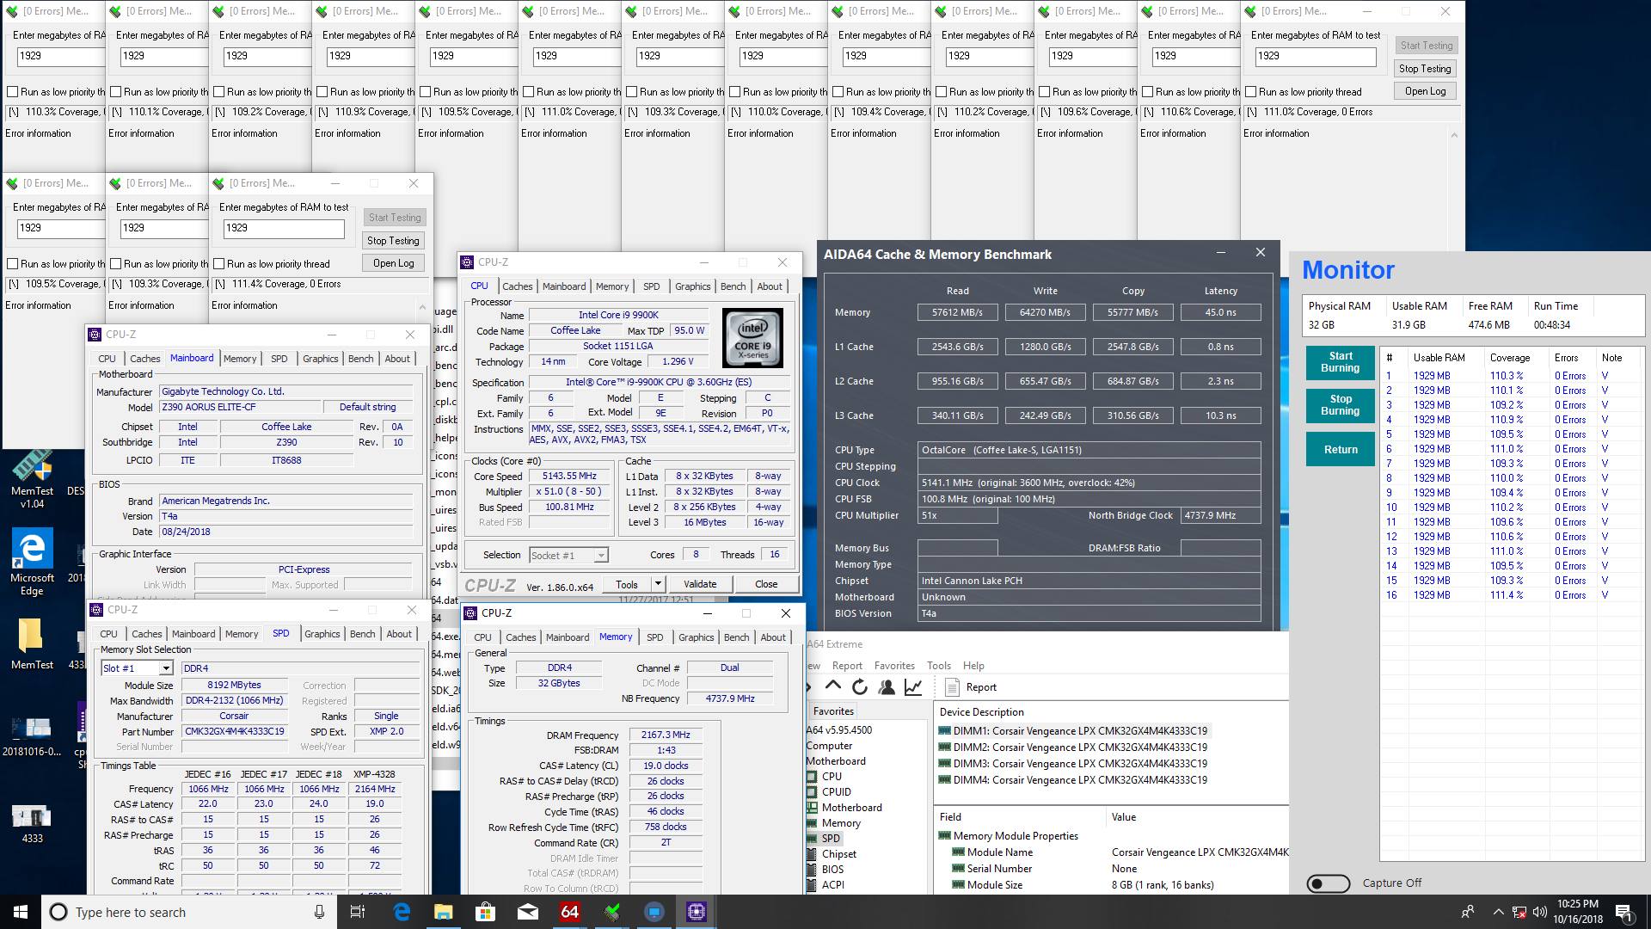Viewport: 1651px width, 929px height.
Task: Check low priority box in 109.4% coverage MemTest
Action: (838, 92)
